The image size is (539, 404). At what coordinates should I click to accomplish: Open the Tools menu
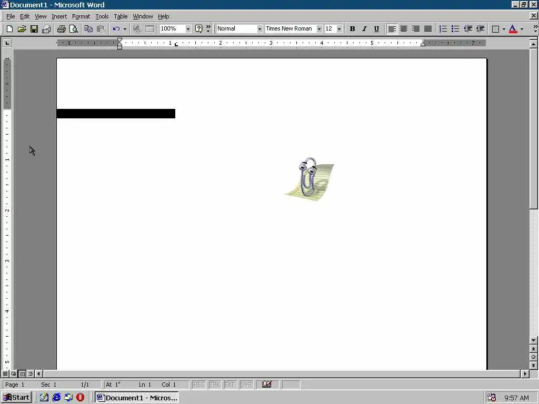102,16
